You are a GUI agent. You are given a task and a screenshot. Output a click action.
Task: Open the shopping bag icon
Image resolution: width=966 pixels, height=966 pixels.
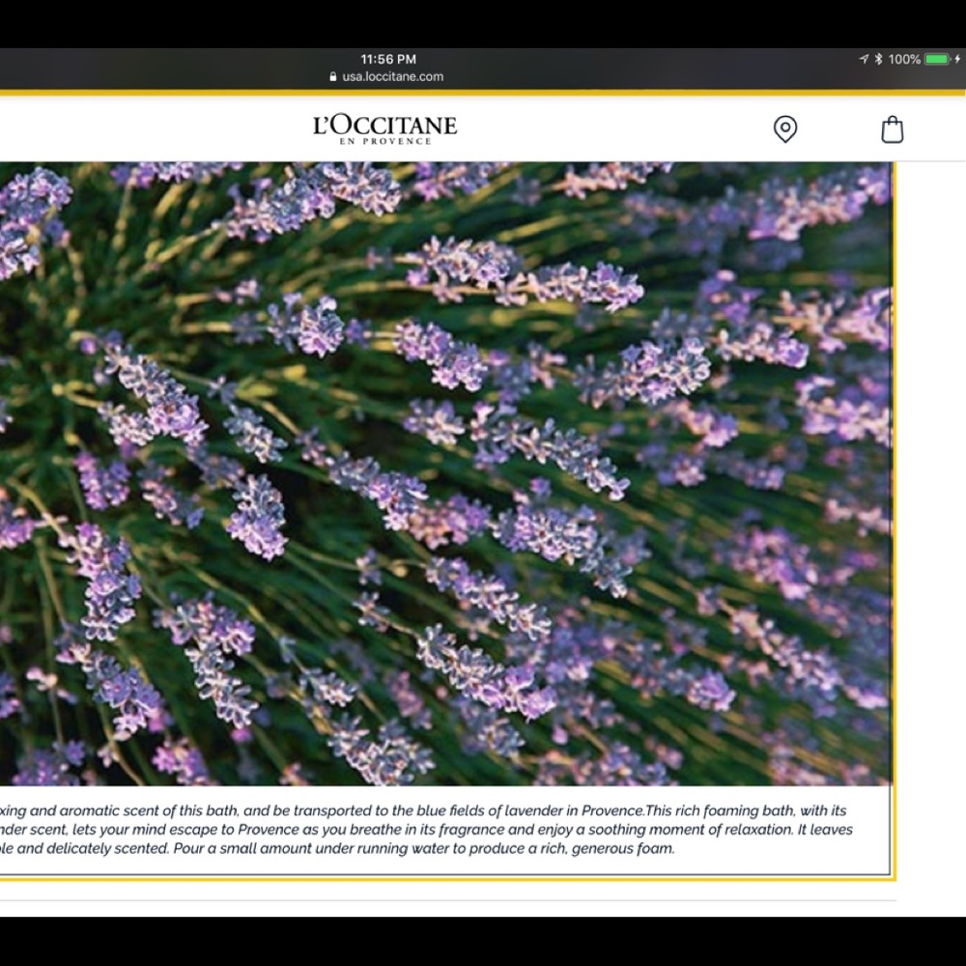892,129
